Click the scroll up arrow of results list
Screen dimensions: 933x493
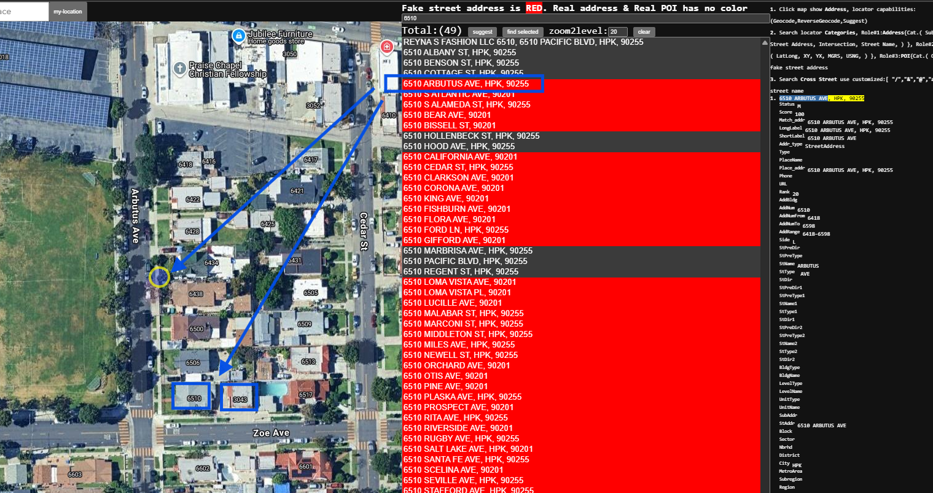pyautogui.click(x=765, y=43)
